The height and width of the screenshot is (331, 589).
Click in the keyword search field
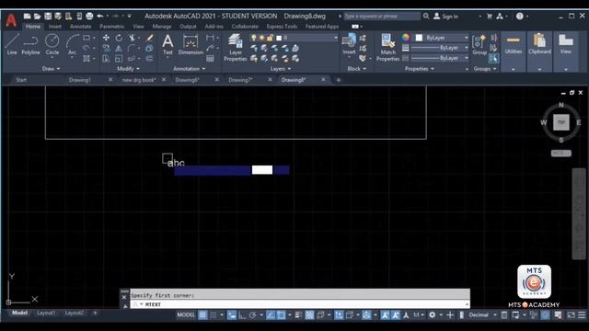[x=382, y=17]
